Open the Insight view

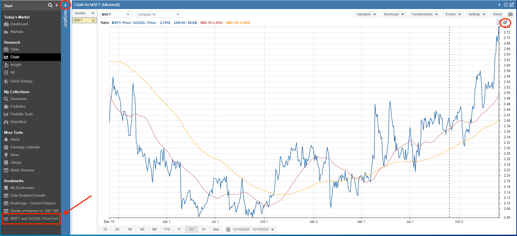(12, 65)
